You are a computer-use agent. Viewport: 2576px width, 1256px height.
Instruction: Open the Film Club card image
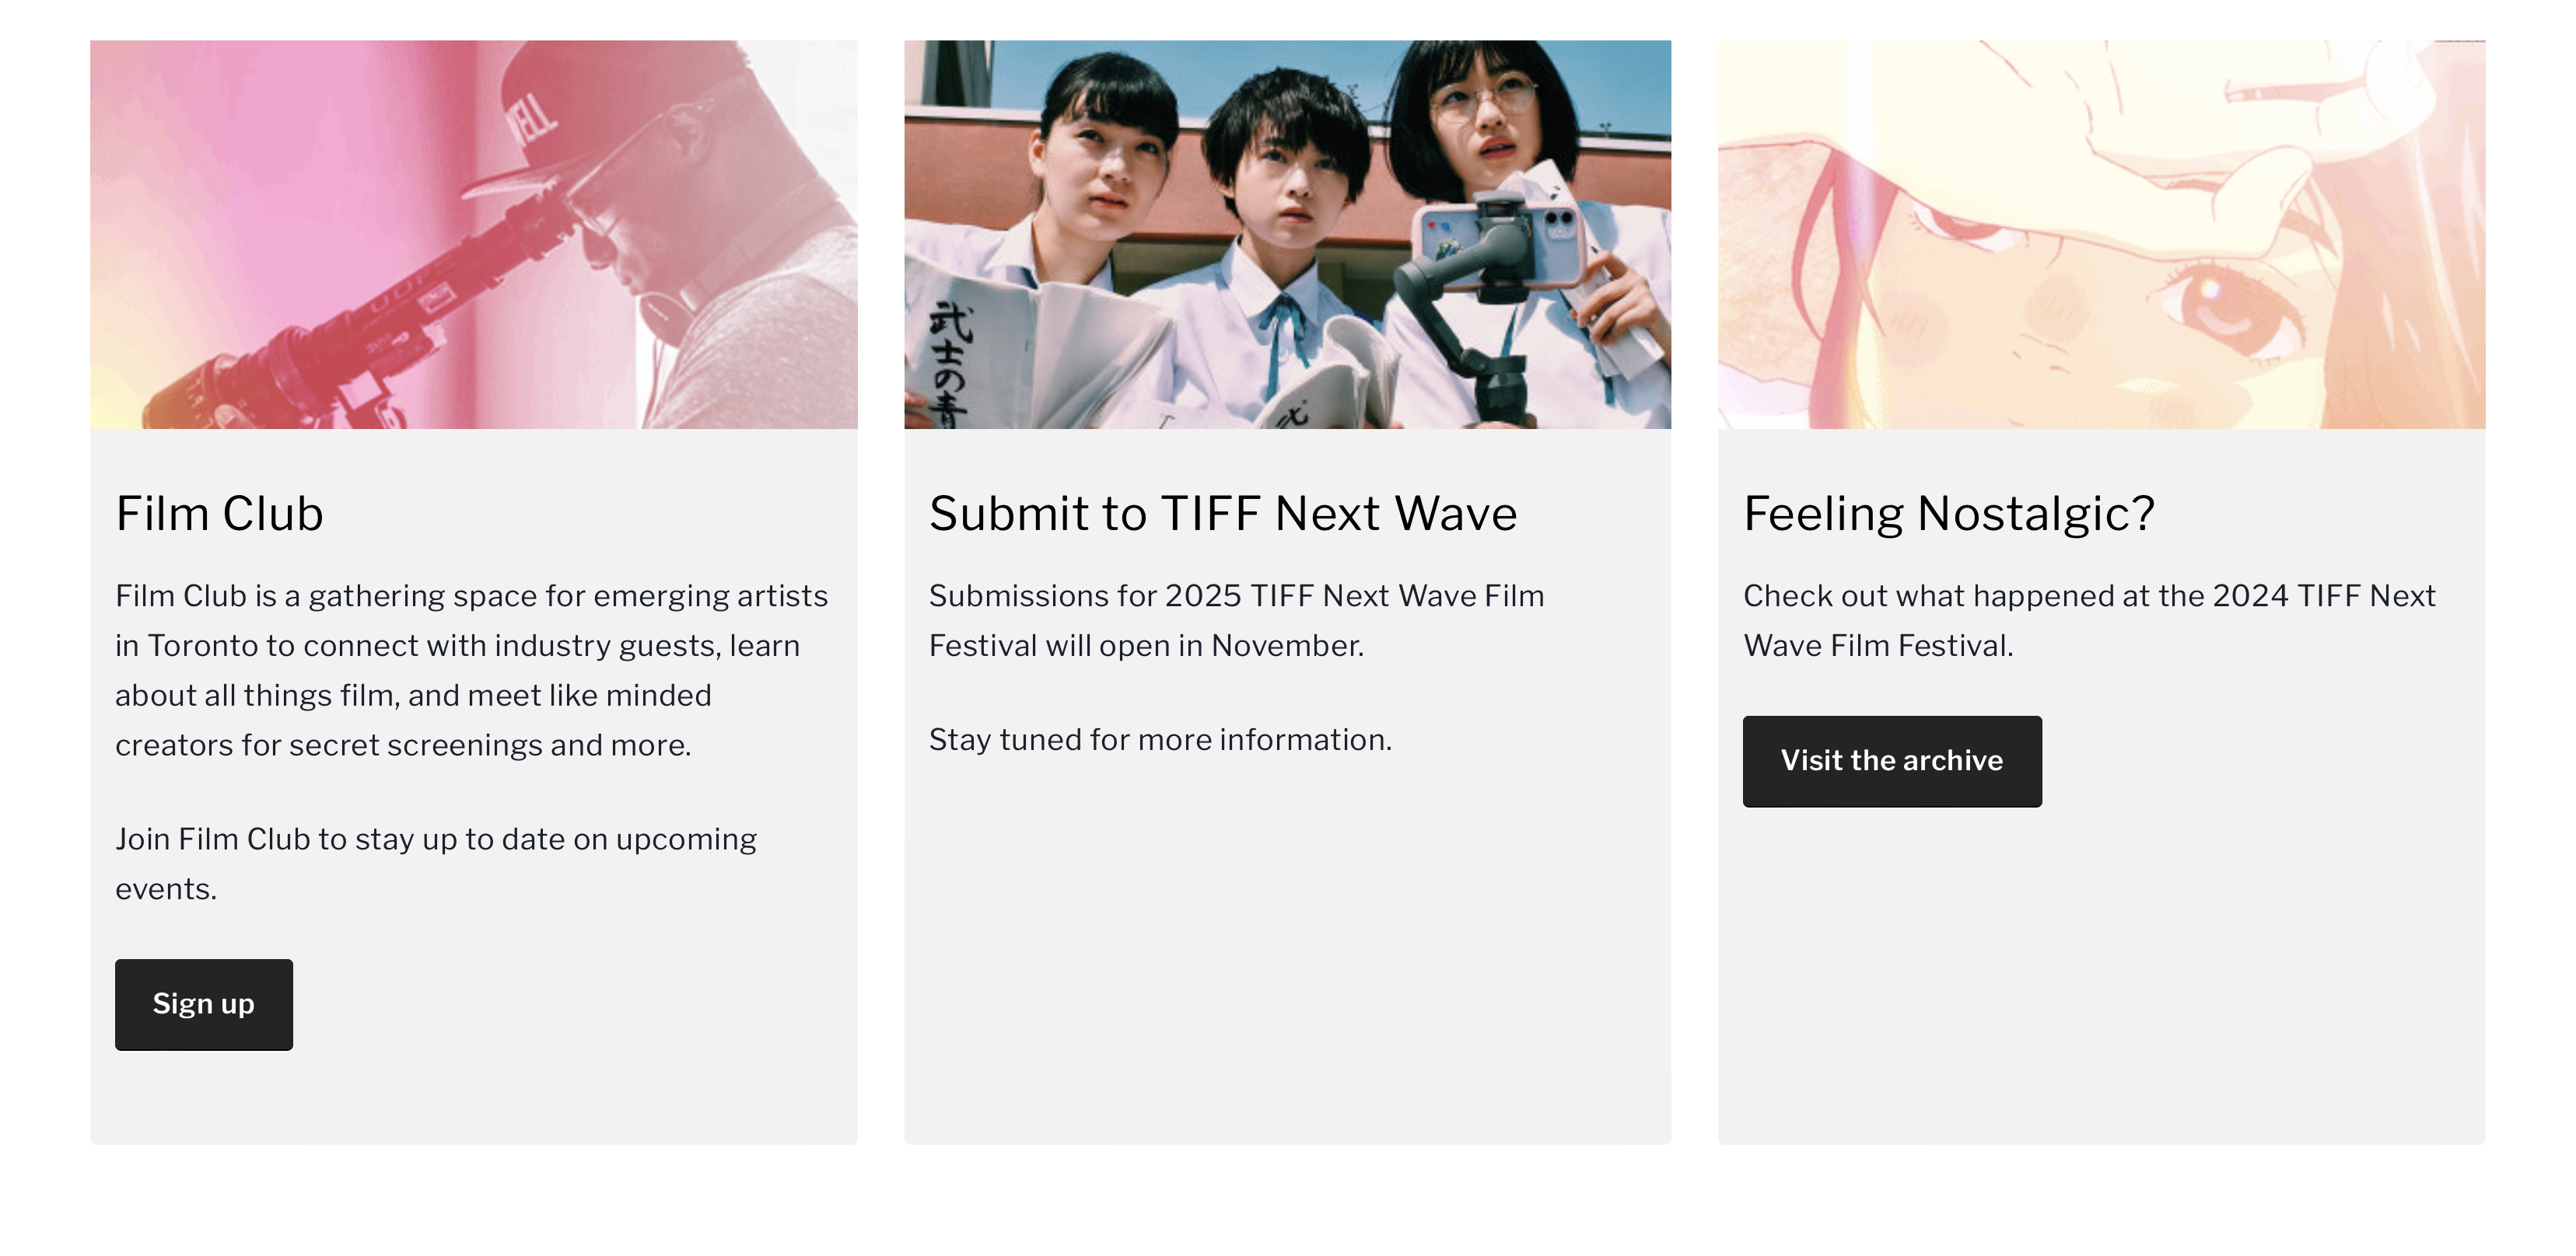coord(473,234)
